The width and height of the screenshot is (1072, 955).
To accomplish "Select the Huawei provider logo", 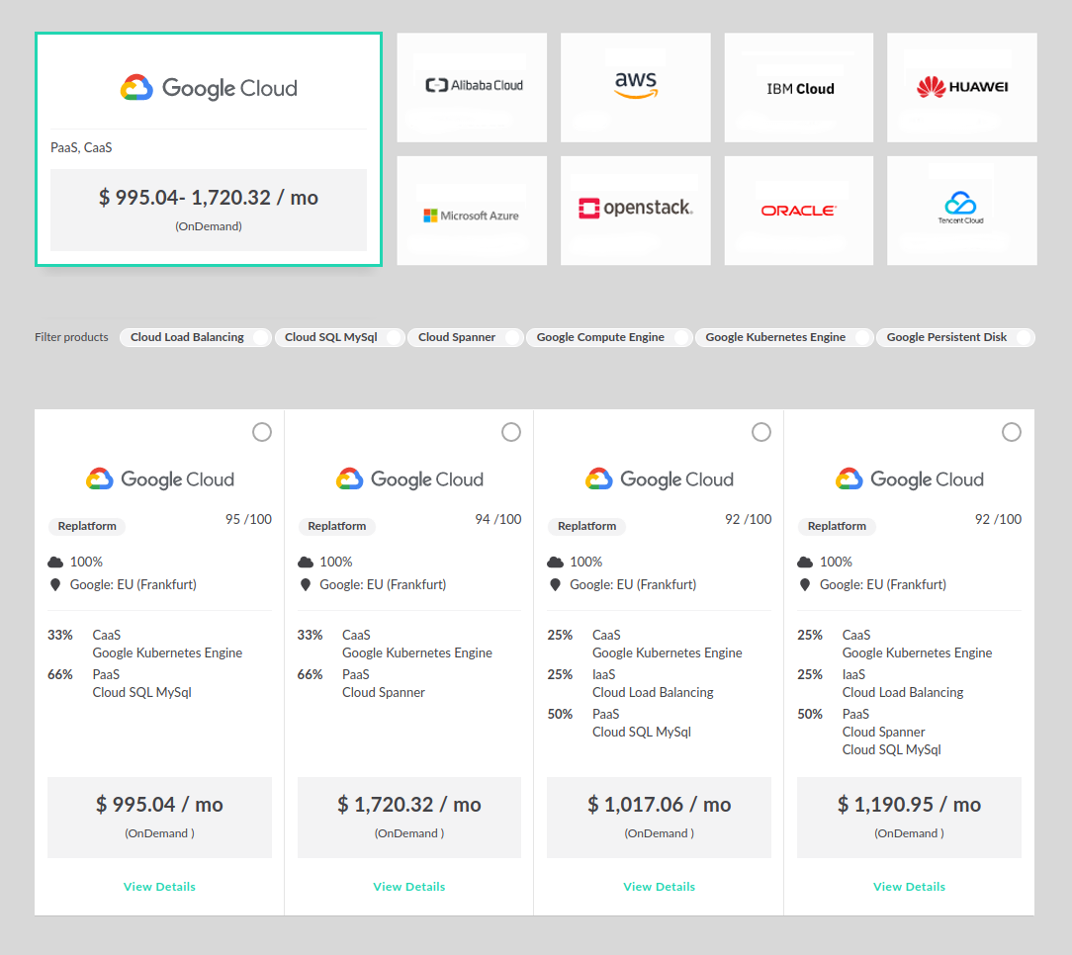I will coord(962,87).
